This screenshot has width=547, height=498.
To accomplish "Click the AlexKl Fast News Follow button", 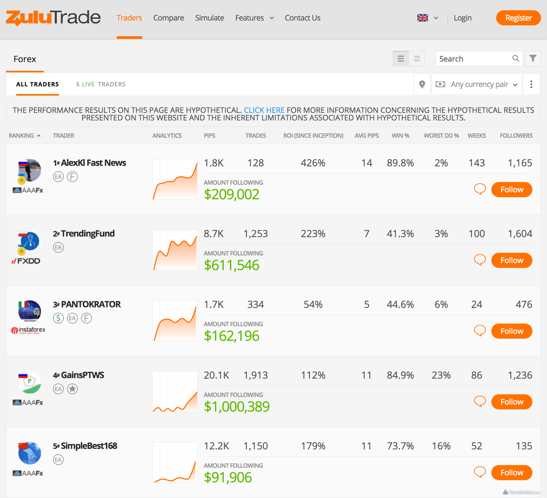I will [x=512, y=189].
